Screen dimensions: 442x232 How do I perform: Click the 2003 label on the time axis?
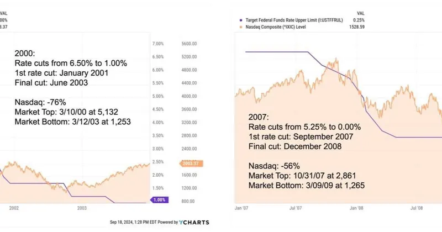tap(82, 208)
